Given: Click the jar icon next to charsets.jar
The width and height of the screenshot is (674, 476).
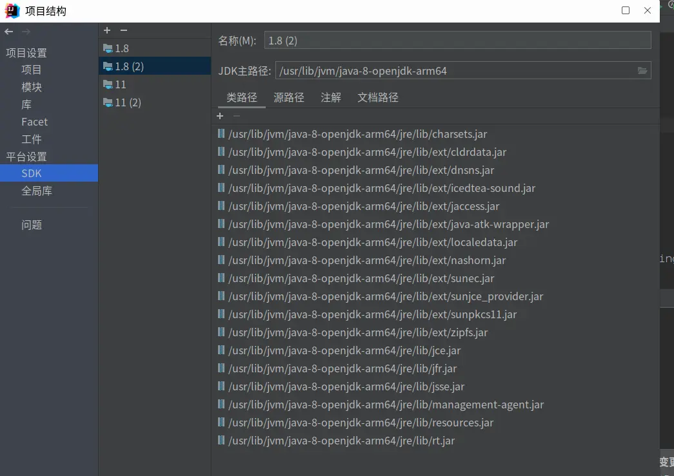Looking at the screenshot, I should click(221, 133).
